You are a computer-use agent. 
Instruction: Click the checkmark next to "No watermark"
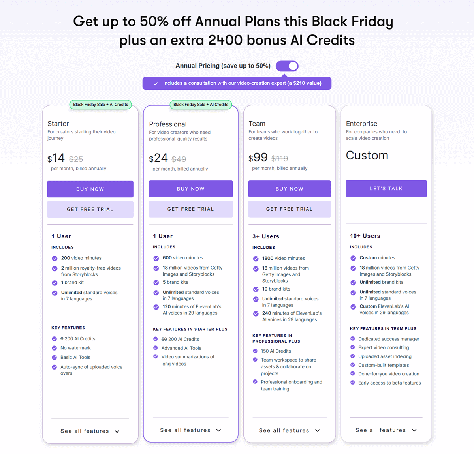[x=54, y=348]
